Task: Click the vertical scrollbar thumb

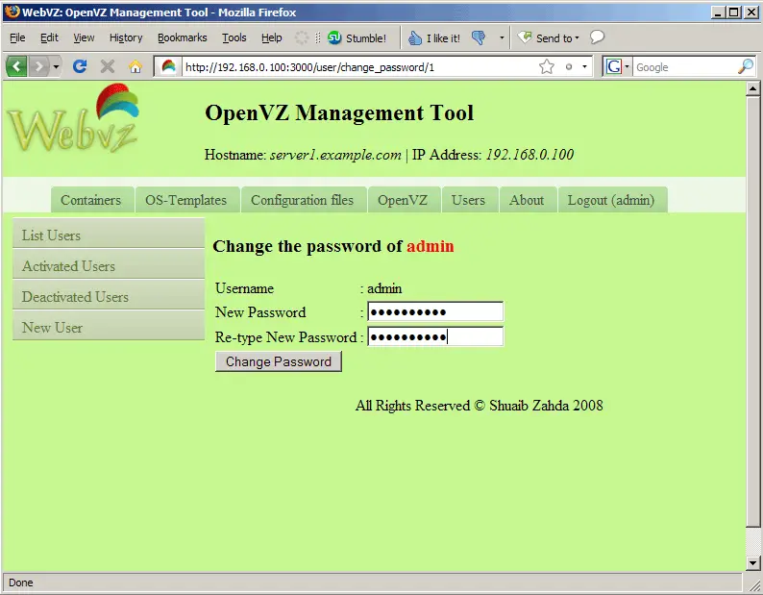Action: [x=752, y=311]
